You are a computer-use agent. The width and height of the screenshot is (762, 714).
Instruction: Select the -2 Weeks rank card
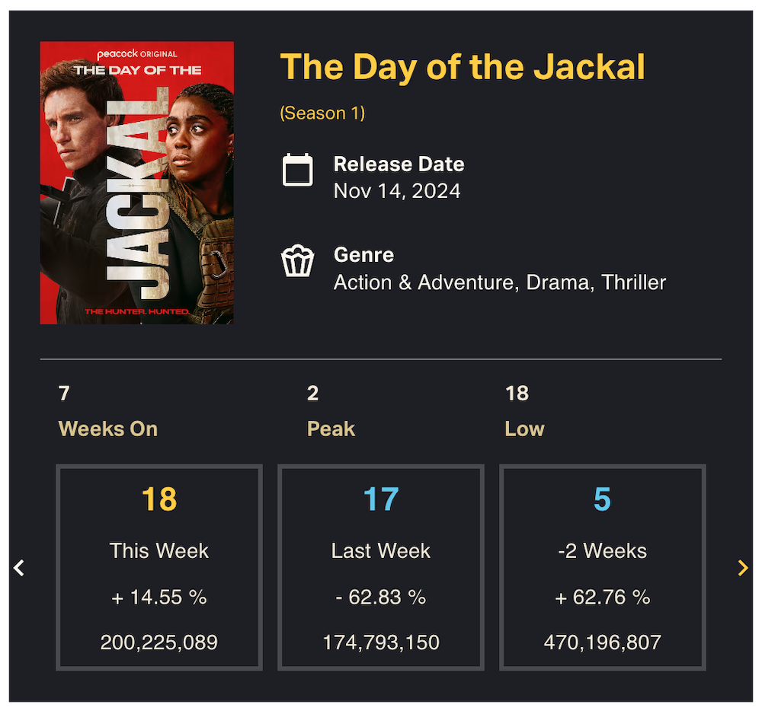pyautogui.click(x=602, y=567)
